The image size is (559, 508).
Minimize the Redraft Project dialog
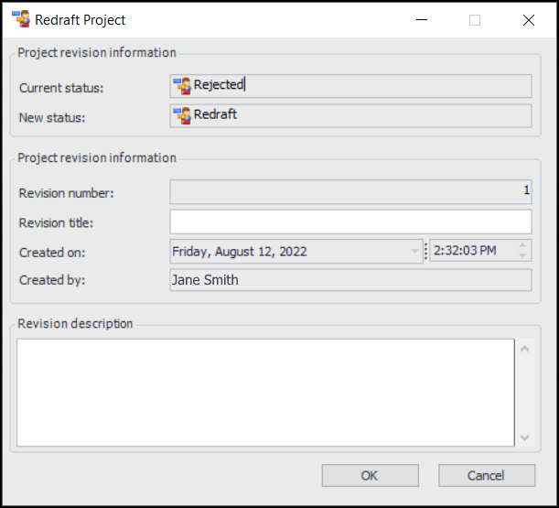(421, 20)
